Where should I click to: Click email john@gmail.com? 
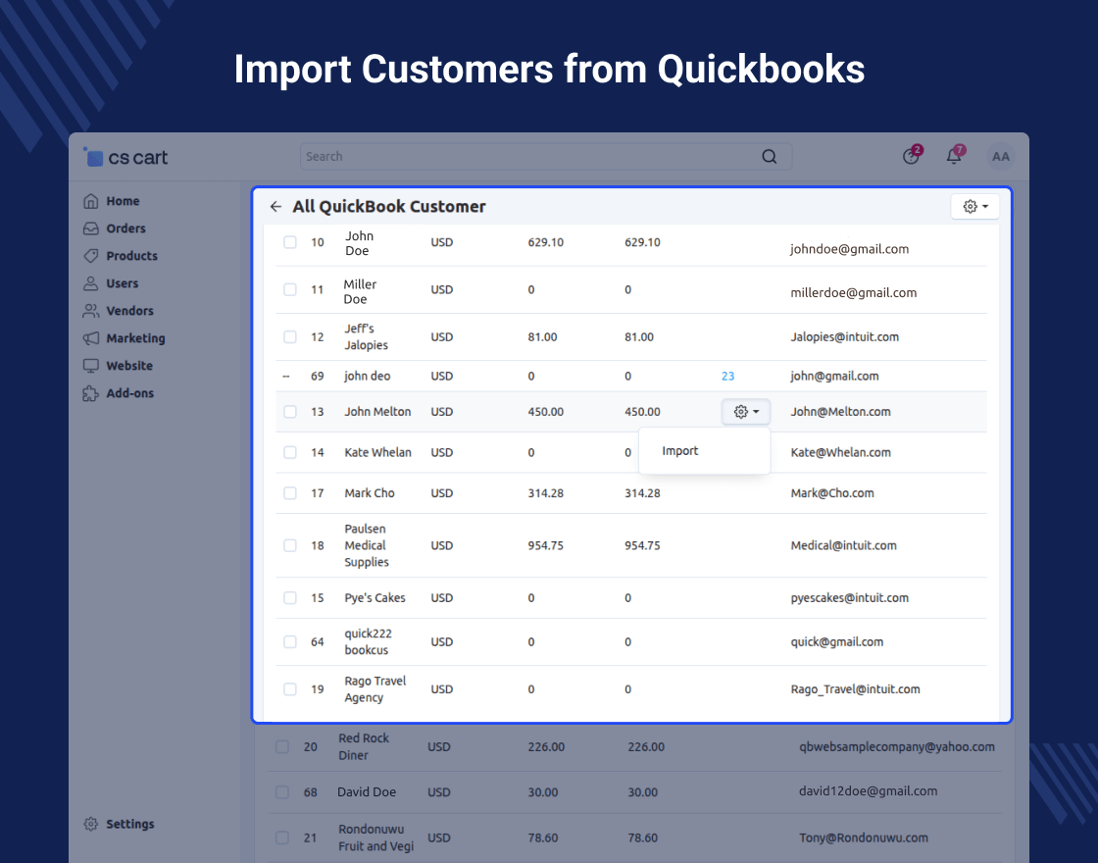(x=834, y=377)
